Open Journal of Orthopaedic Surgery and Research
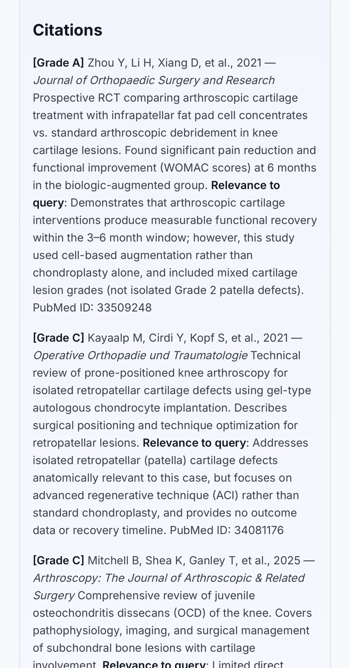The height and width of the screenshot is (668, 350). click(153, 80)
